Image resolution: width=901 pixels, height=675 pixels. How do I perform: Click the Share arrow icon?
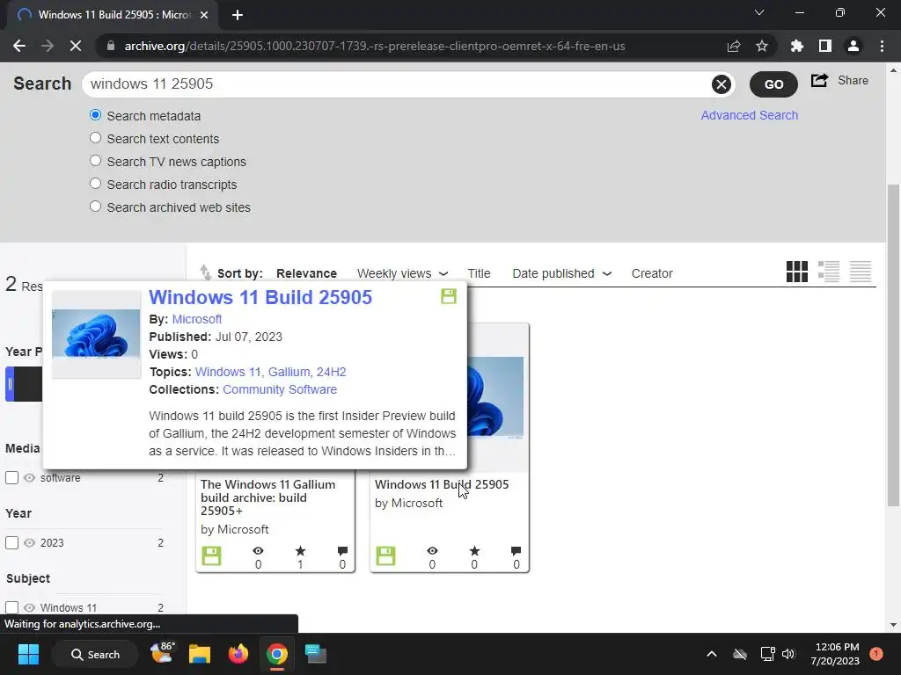pyautogui.click(x=819, y=80)
